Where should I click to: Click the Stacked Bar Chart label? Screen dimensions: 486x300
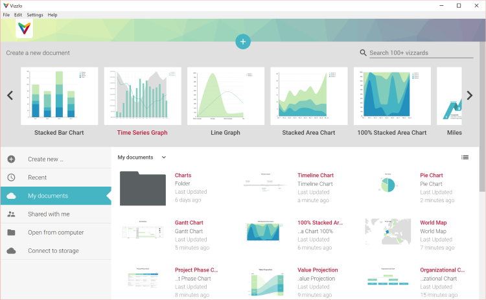[59, 133]
